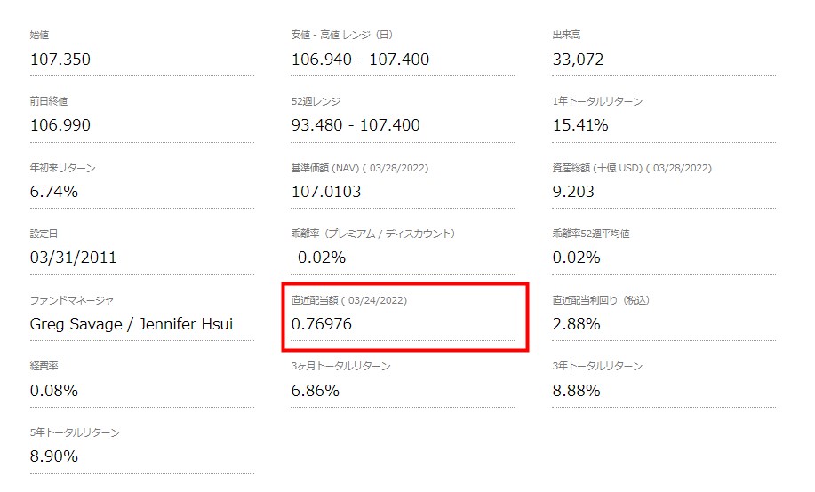Click the 始値 value 107.350
The image size is (815, 492).
(x=60, y=60)
